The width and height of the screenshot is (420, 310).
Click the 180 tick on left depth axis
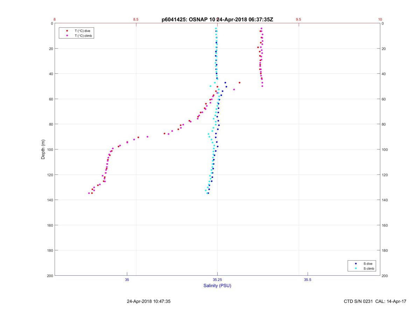coord(49,250)
